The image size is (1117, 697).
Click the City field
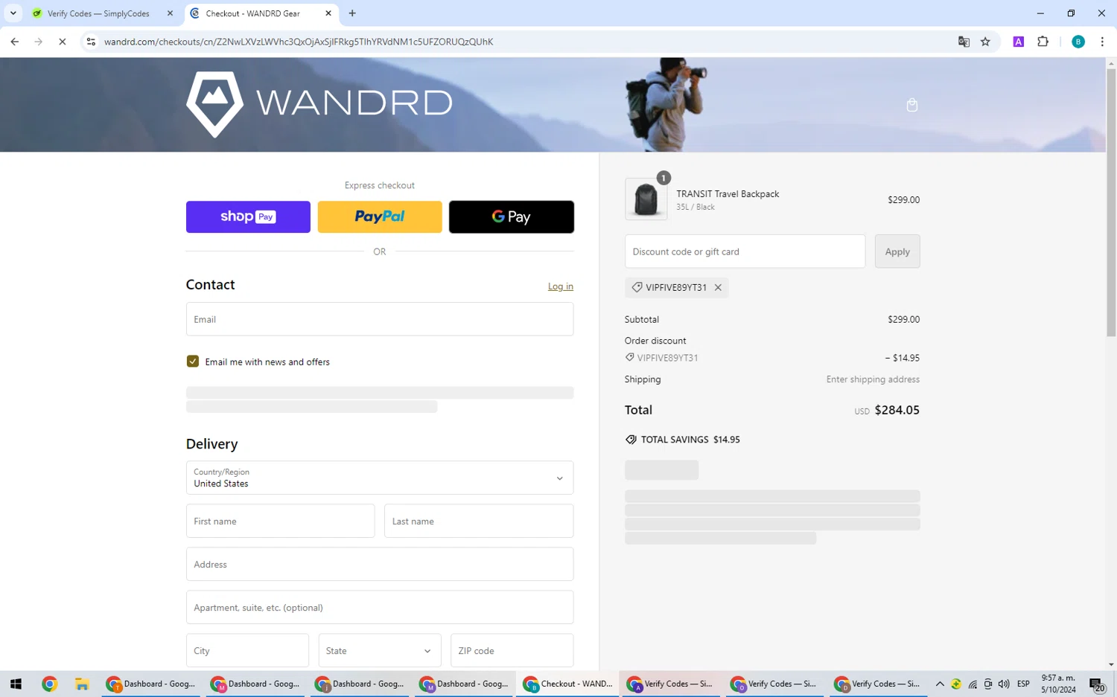[247, 650]
